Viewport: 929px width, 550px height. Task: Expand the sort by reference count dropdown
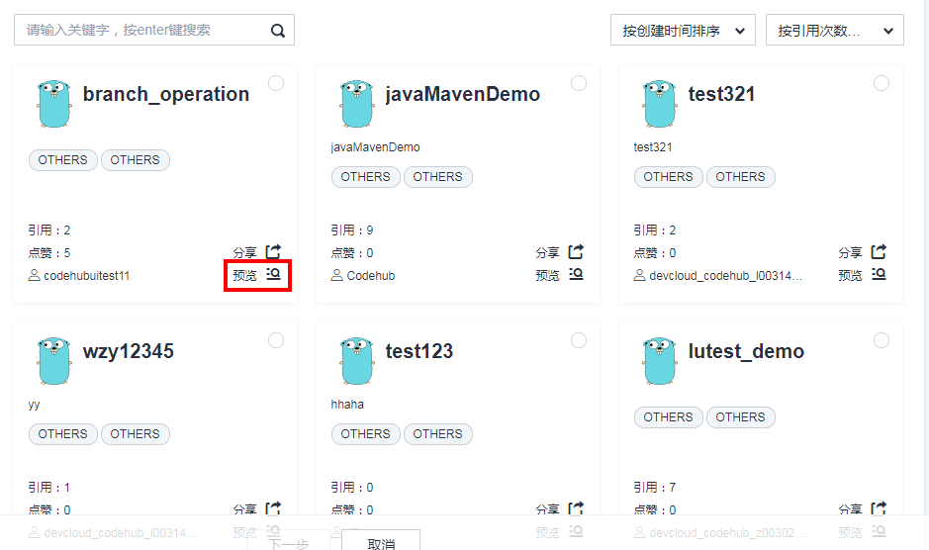point(834,31)
